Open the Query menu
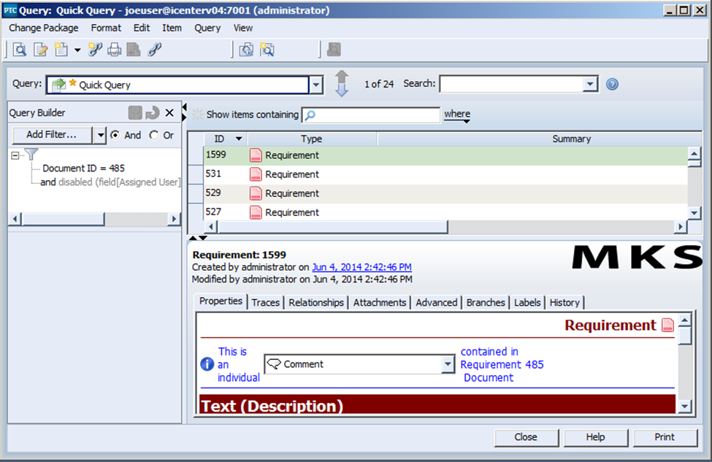This screenshot has height=462, width=712. click(x=207, y=28)
